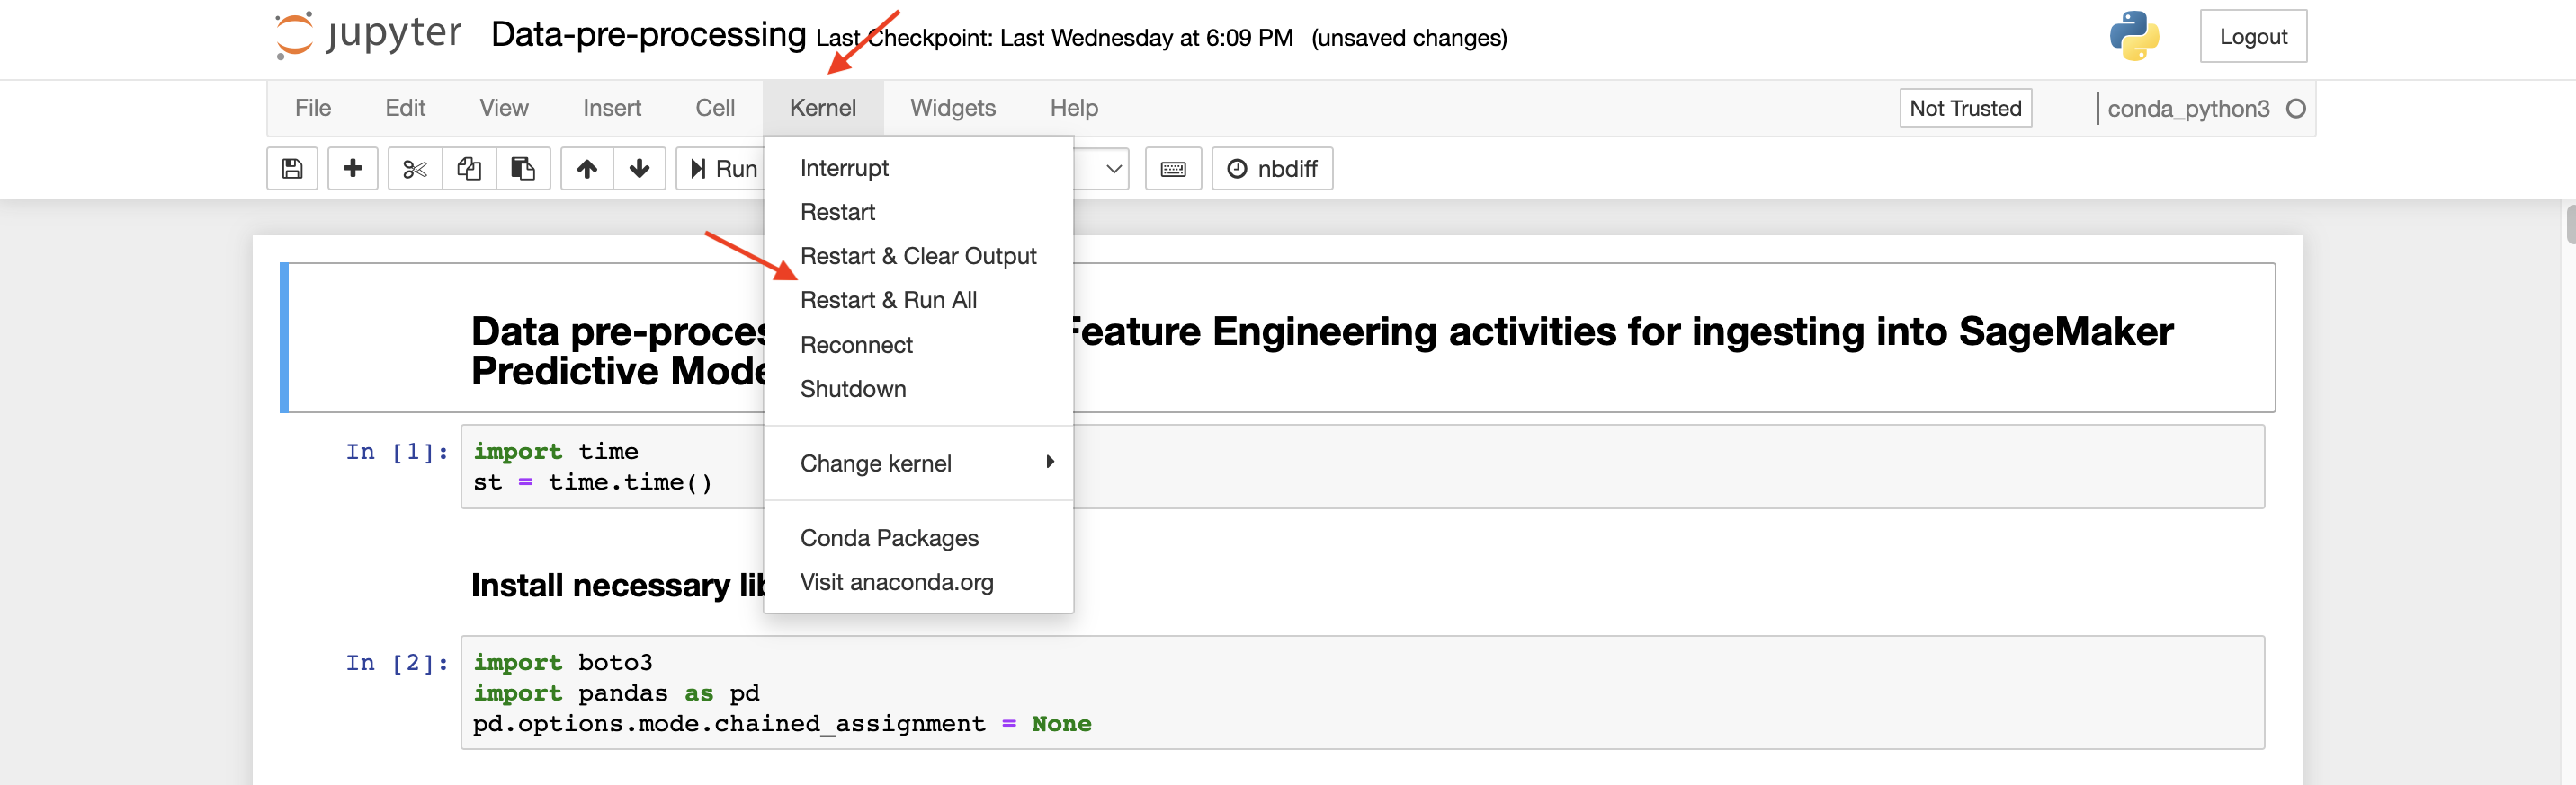
Task: Cut selected cells with scissors icon
Action: [x=414, y=169]
